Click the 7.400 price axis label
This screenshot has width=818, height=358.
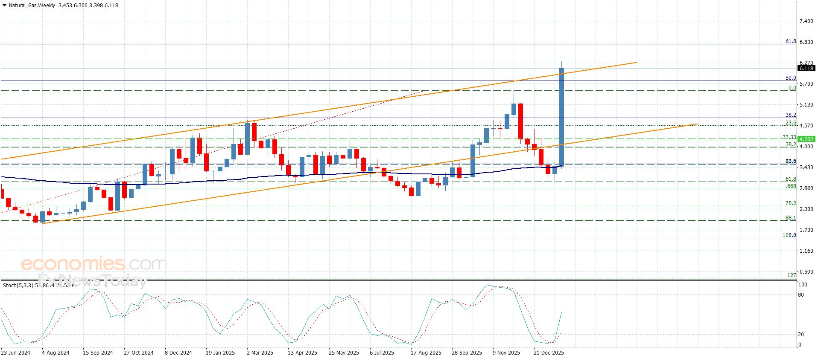[x=806, y=21]
